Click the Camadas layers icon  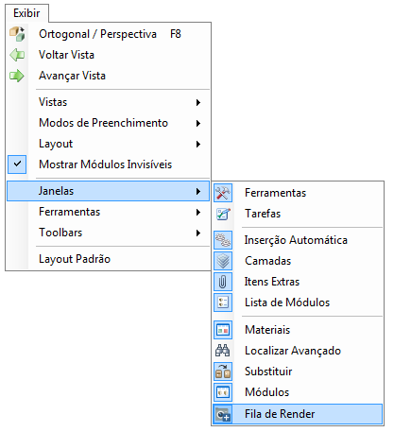click(x=223, y=261)
